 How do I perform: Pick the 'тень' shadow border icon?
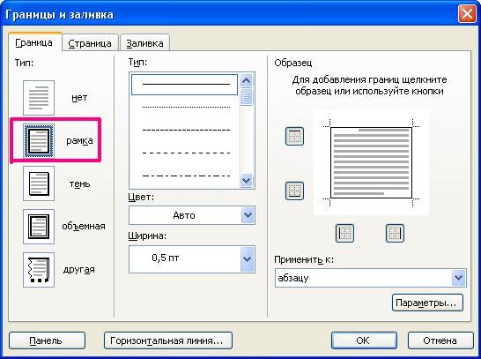coord(39,183)
